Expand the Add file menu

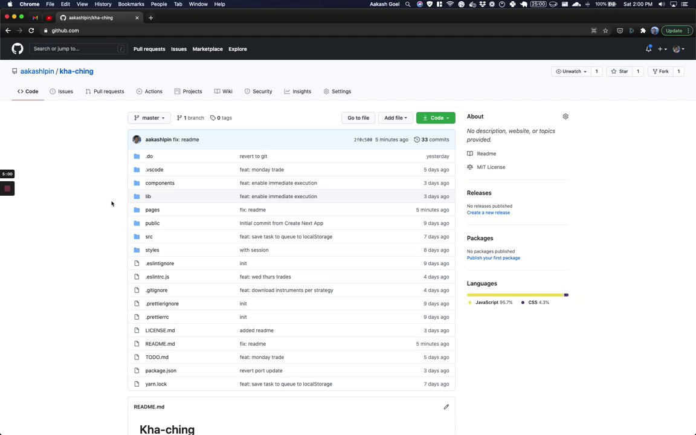click(x=395, y=118)
